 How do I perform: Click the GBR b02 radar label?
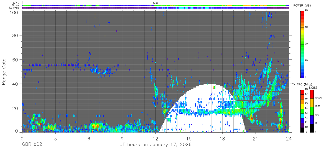(32, 145)
